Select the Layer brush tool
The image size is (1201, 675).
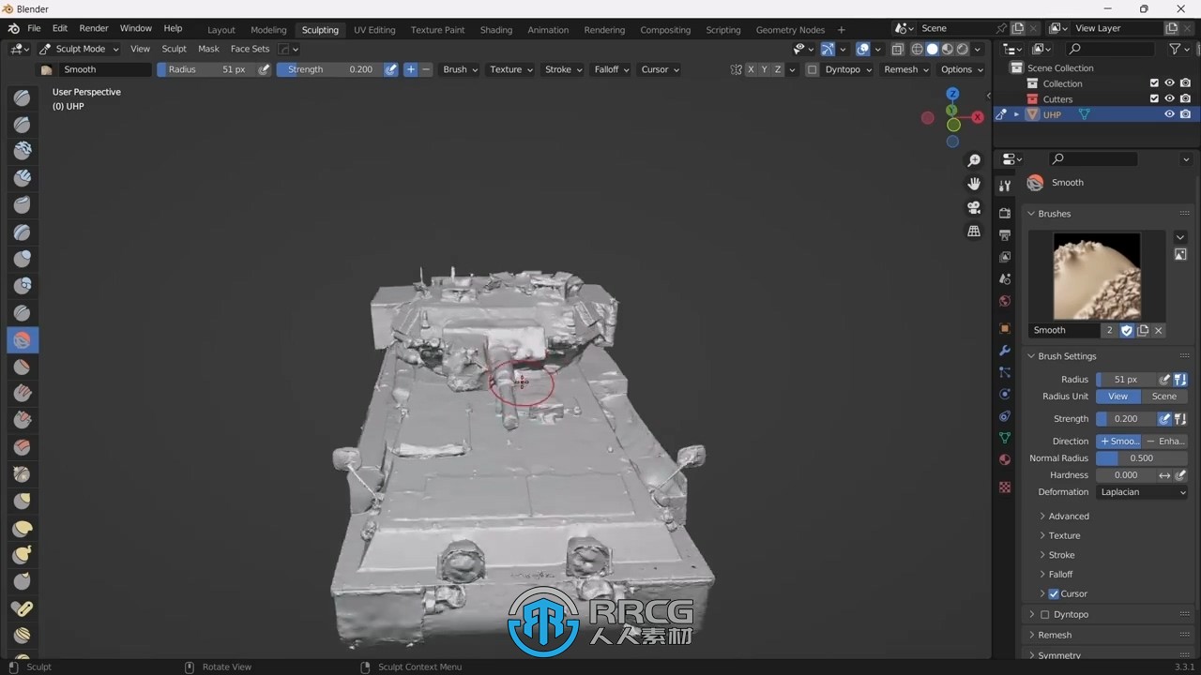pyautogui.click(x=23, y=232)
